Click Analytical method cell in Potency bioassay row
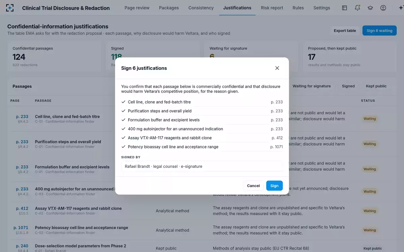This screenshot has width=404, height=252. point(172,230)
